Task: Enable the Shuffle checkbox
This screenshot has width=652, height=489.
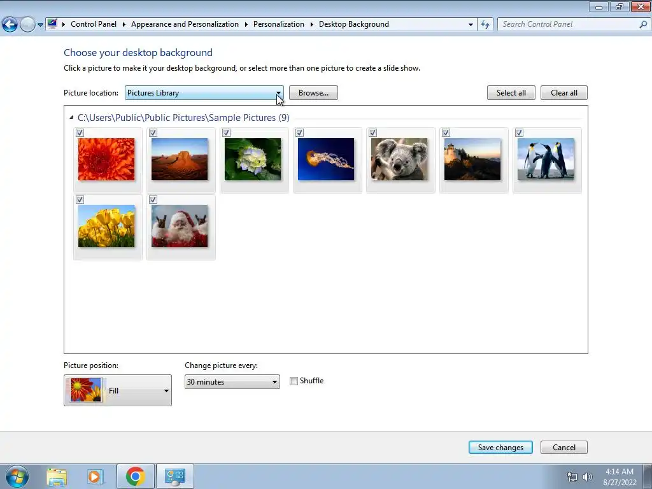Action: [x=294, y=381]
